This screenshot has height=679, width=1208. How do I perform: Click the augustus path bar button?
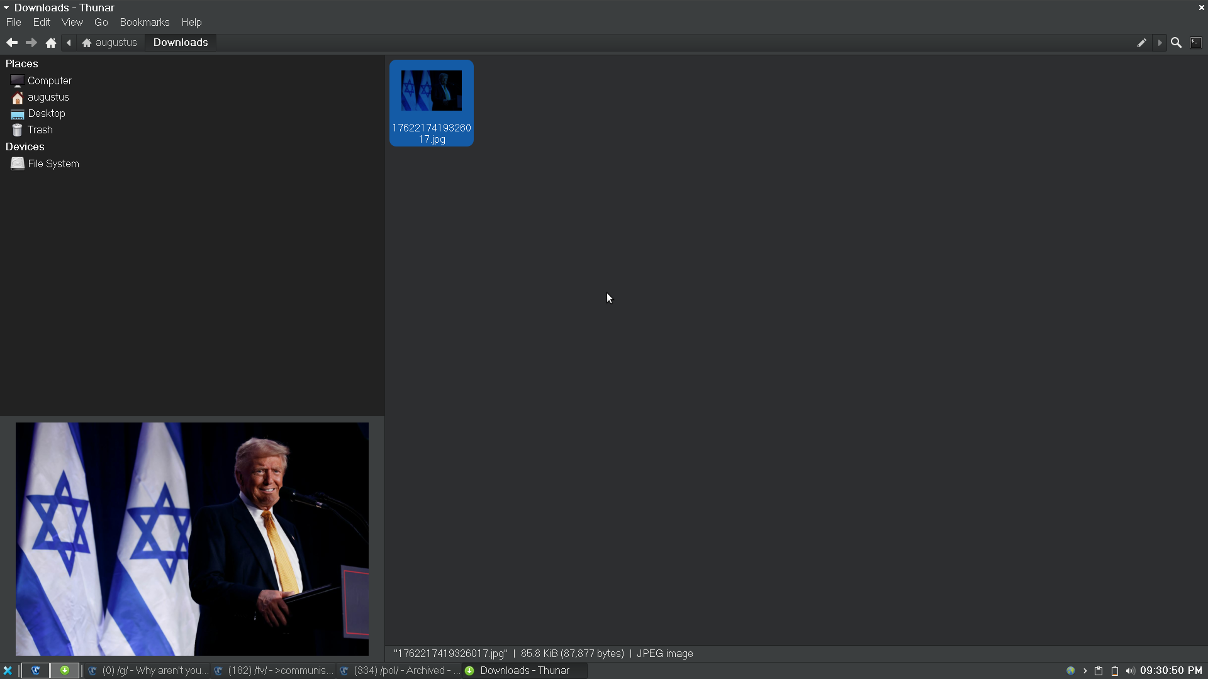109,43
